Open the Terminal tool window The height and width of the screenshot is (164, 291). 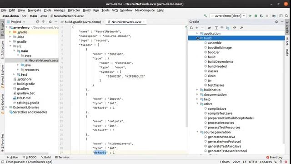pyautogui.click(x=62, y=157)
